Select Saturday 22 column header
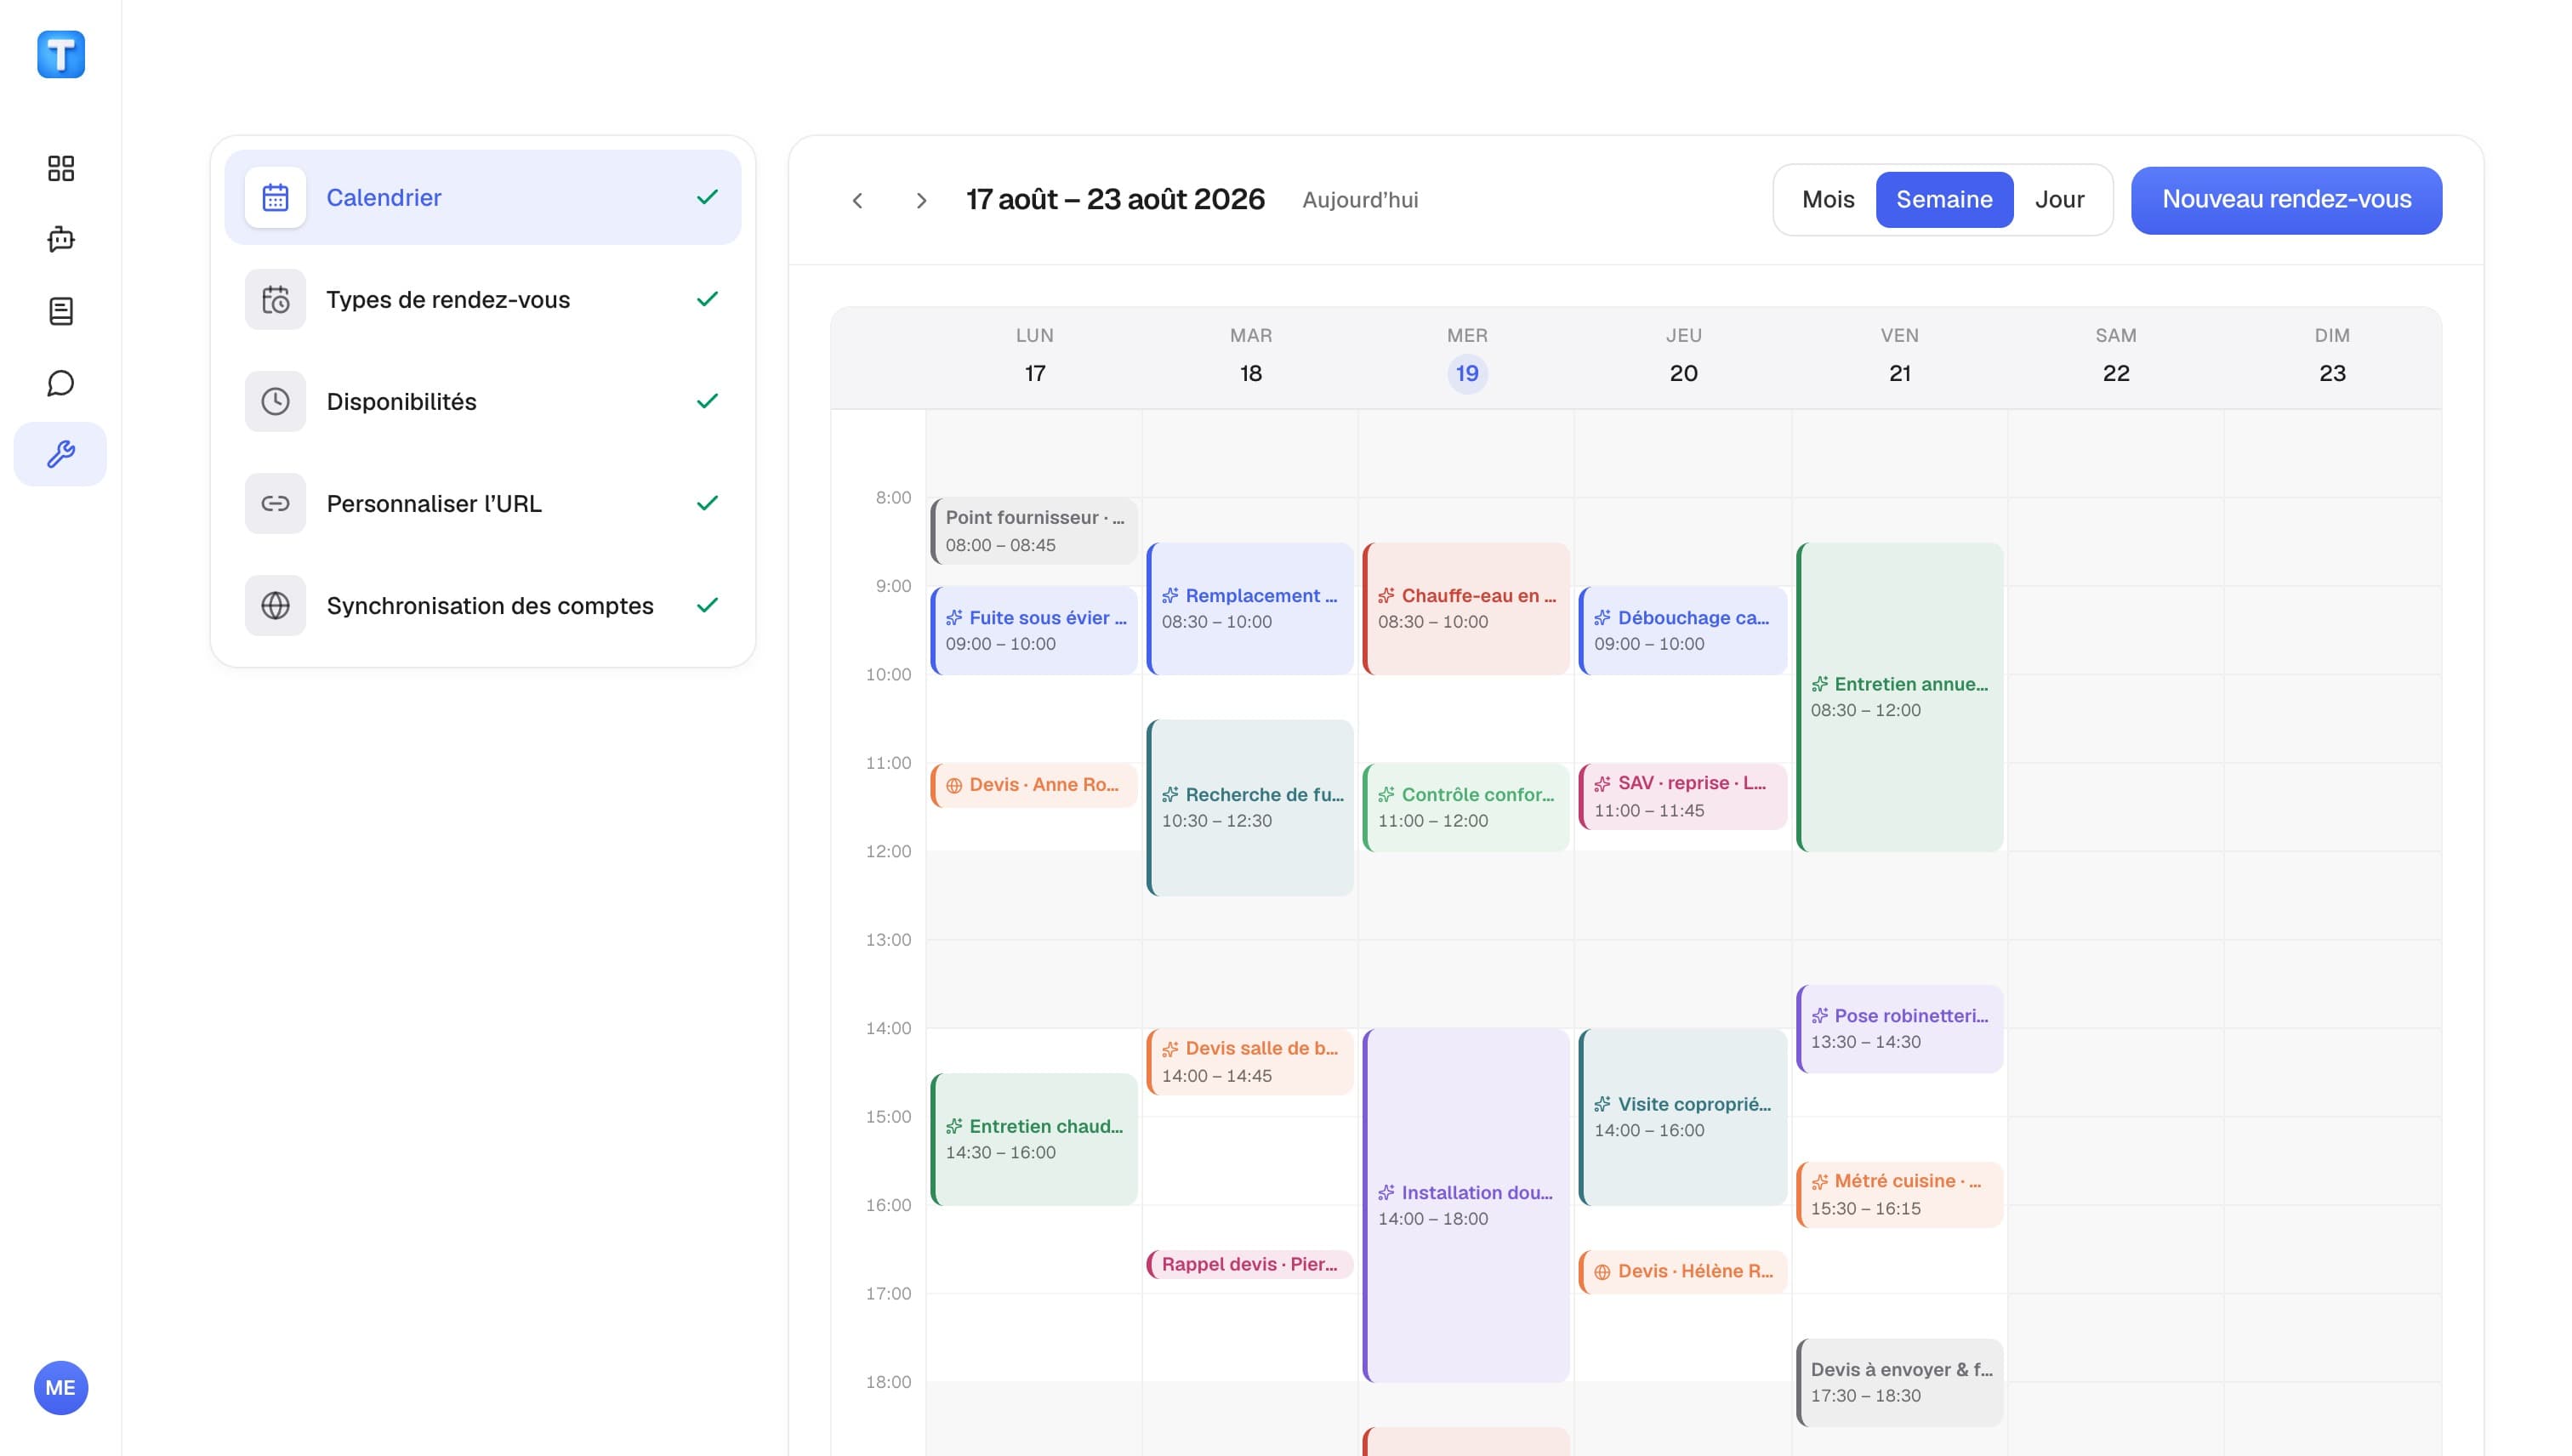The width and height of the screenshot is (2572, 1456). coord(2115,357)
